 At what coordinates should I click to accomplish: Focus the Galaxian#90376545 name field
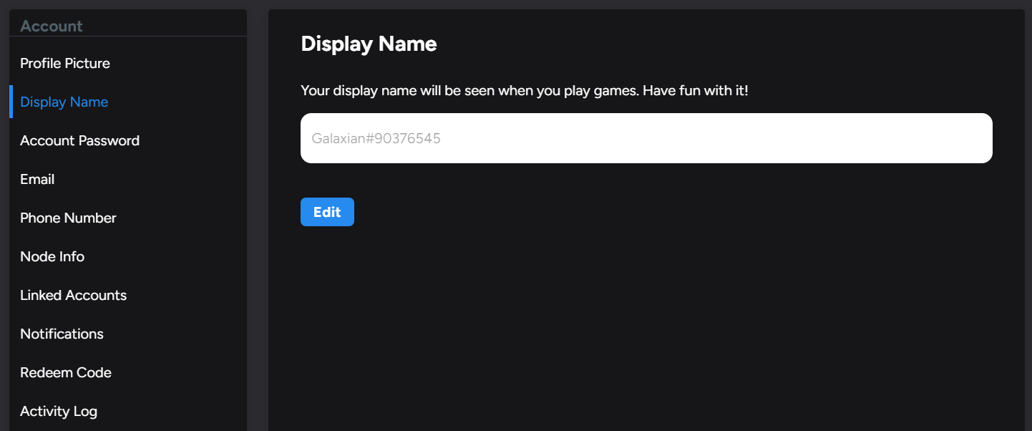(646, 138)
